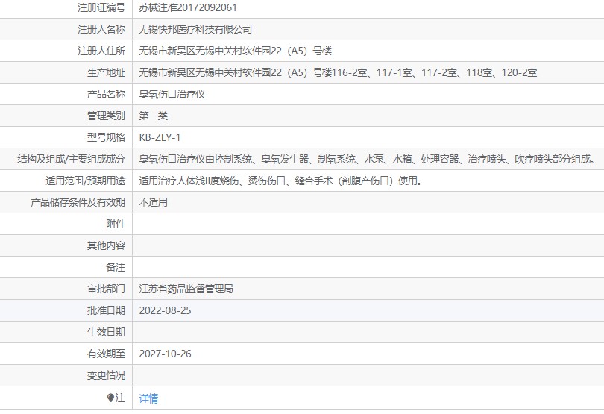Click the 产品储存条件及有效期 label
The image size is (604, 414).
click(78, 202)
